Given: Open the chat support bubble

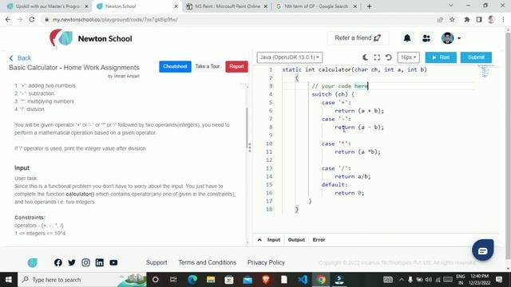Looking at the screenshot, I should [482, 250].
